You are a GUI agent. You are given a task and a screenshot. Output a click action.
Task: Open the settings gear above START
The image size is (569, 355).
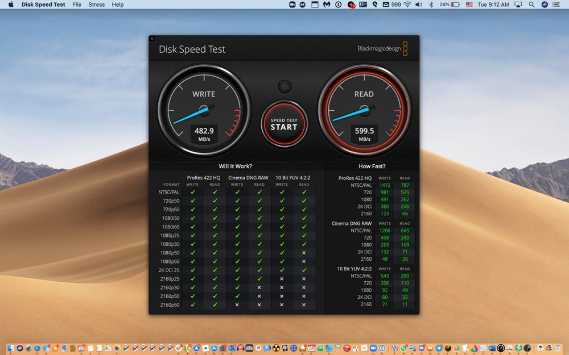pyautogui.click(x=284, y=87)
